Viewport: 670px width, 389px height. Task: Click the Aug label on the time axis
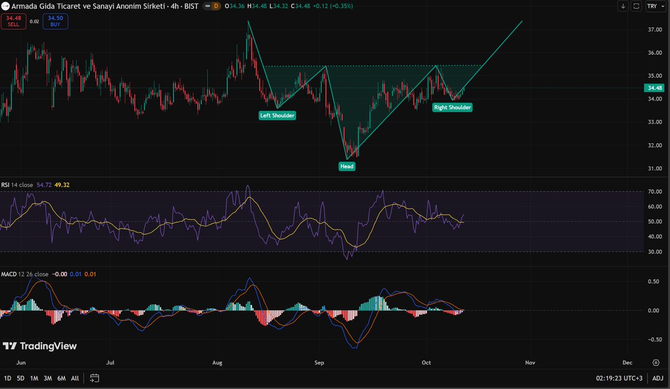(218, 362)
